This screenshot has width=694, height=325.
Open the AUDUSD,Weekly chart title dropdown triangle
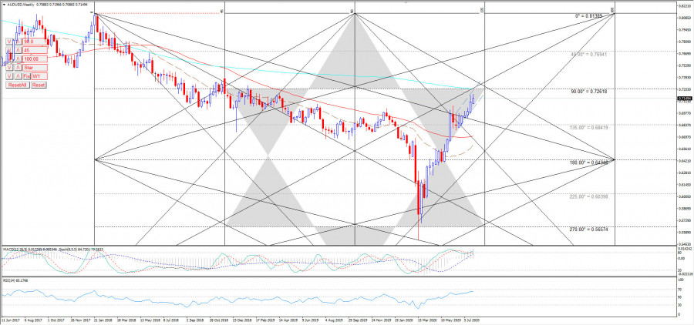[x=4, y=4]
